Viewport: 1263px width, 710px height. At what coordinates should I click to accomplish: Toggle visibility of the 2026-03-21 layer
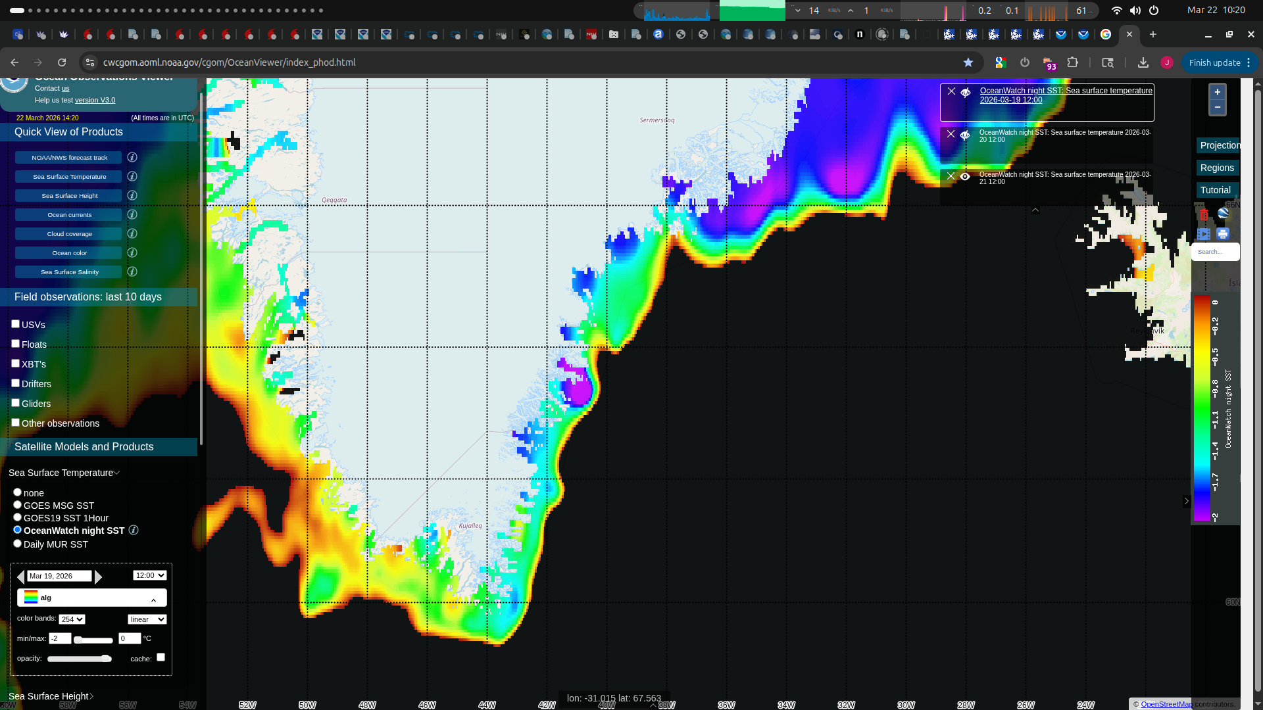(x=965, y=176)
